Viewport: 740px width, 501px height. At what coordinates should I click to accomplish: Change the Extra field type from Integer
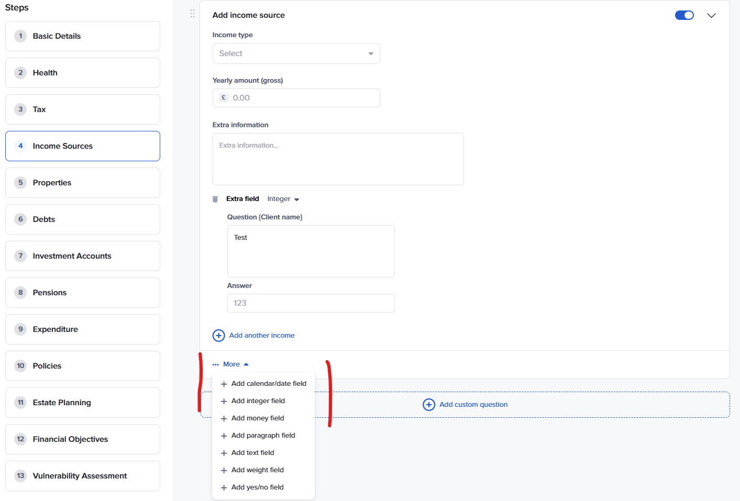pyautogui.click(x=283, y=199)
